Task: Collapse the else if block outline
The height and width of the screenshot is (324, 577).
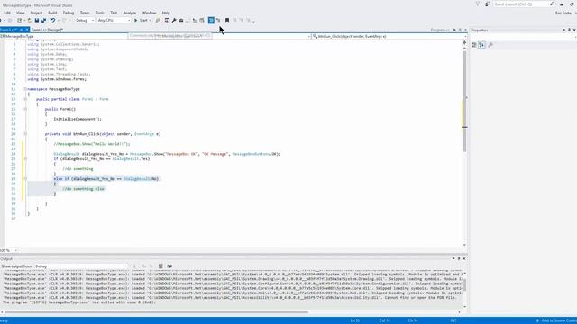Action: (25, 178)
